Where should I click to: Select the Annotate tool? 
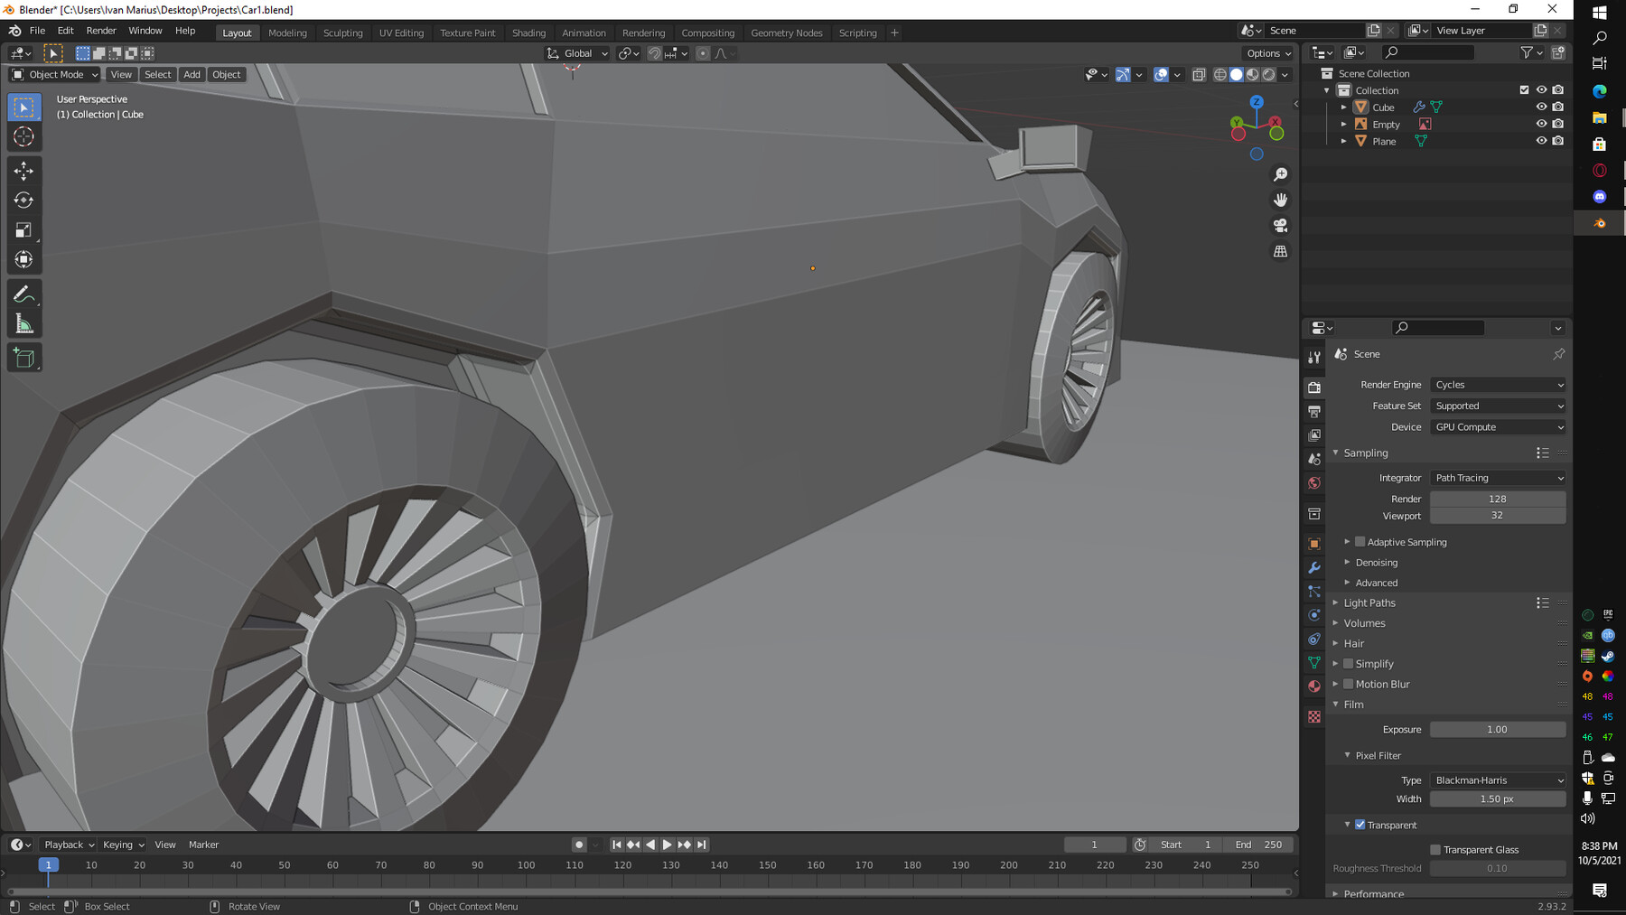pos(24,293)
